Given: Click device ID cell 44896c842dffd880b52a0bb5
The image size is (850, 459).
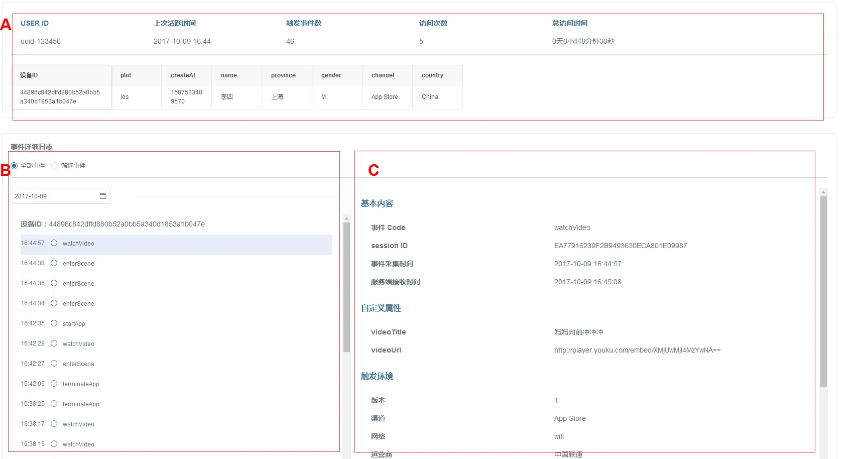Looking at the screenshot, I should (60, 97).
